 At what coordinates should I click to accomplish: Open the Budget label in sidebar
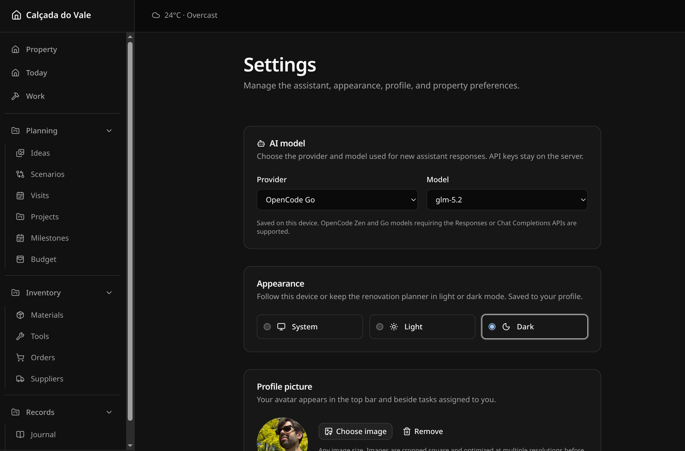coord(43,259)
